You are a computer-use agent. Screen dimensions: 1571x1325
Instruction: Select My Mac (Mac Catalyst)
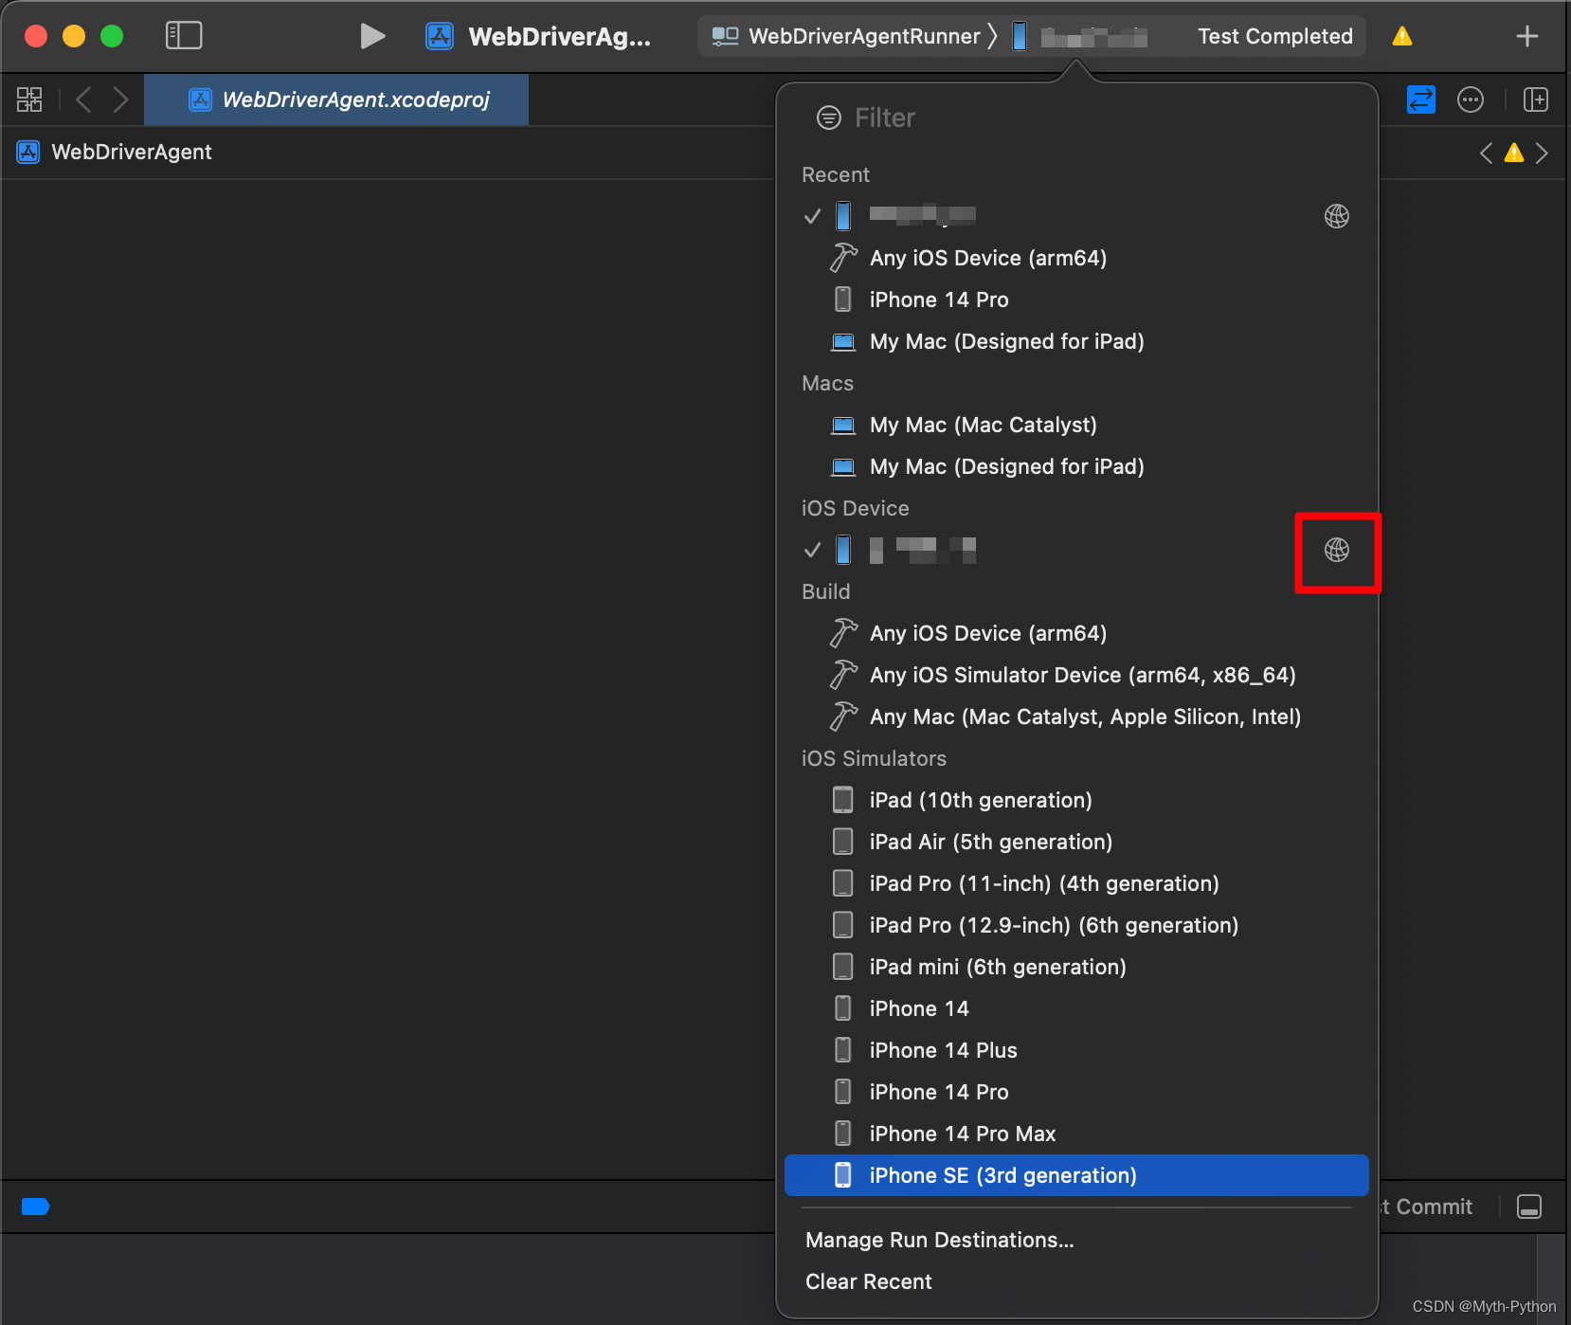click(x=1076, y=425)
